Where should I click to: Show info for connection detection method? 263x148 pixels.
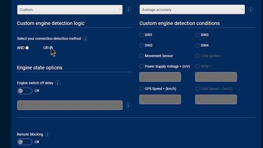(x=85, y=39)
